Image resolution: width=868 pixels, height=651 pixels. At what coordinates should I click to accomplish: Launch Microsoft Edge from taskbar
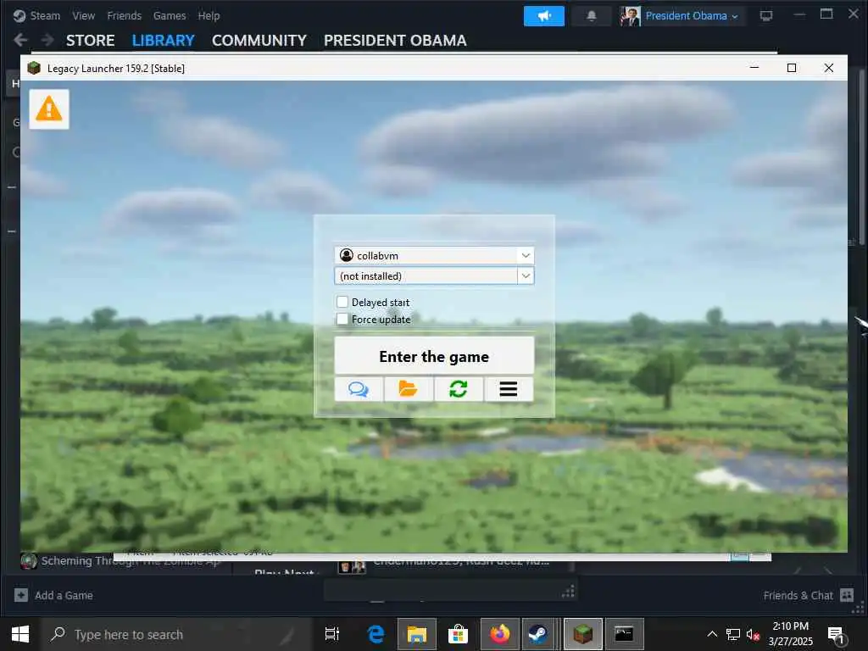tap(376, 634)
